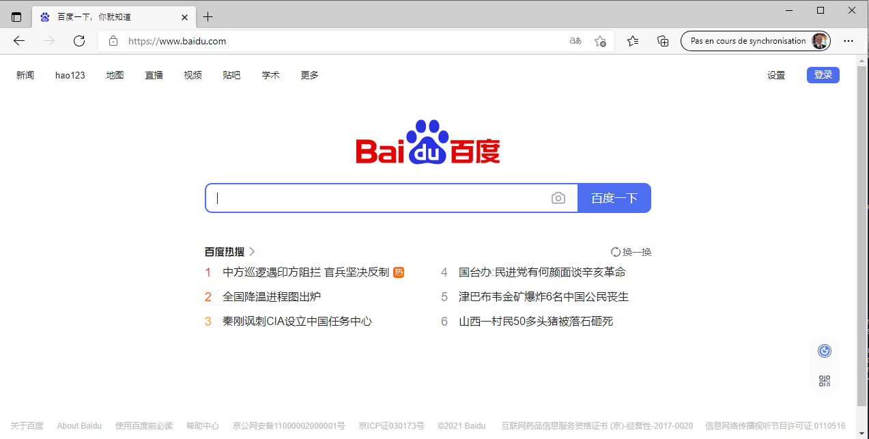
Task: Open hot search 中方巡逻遇印方阻拦
Action: (306, 272)
